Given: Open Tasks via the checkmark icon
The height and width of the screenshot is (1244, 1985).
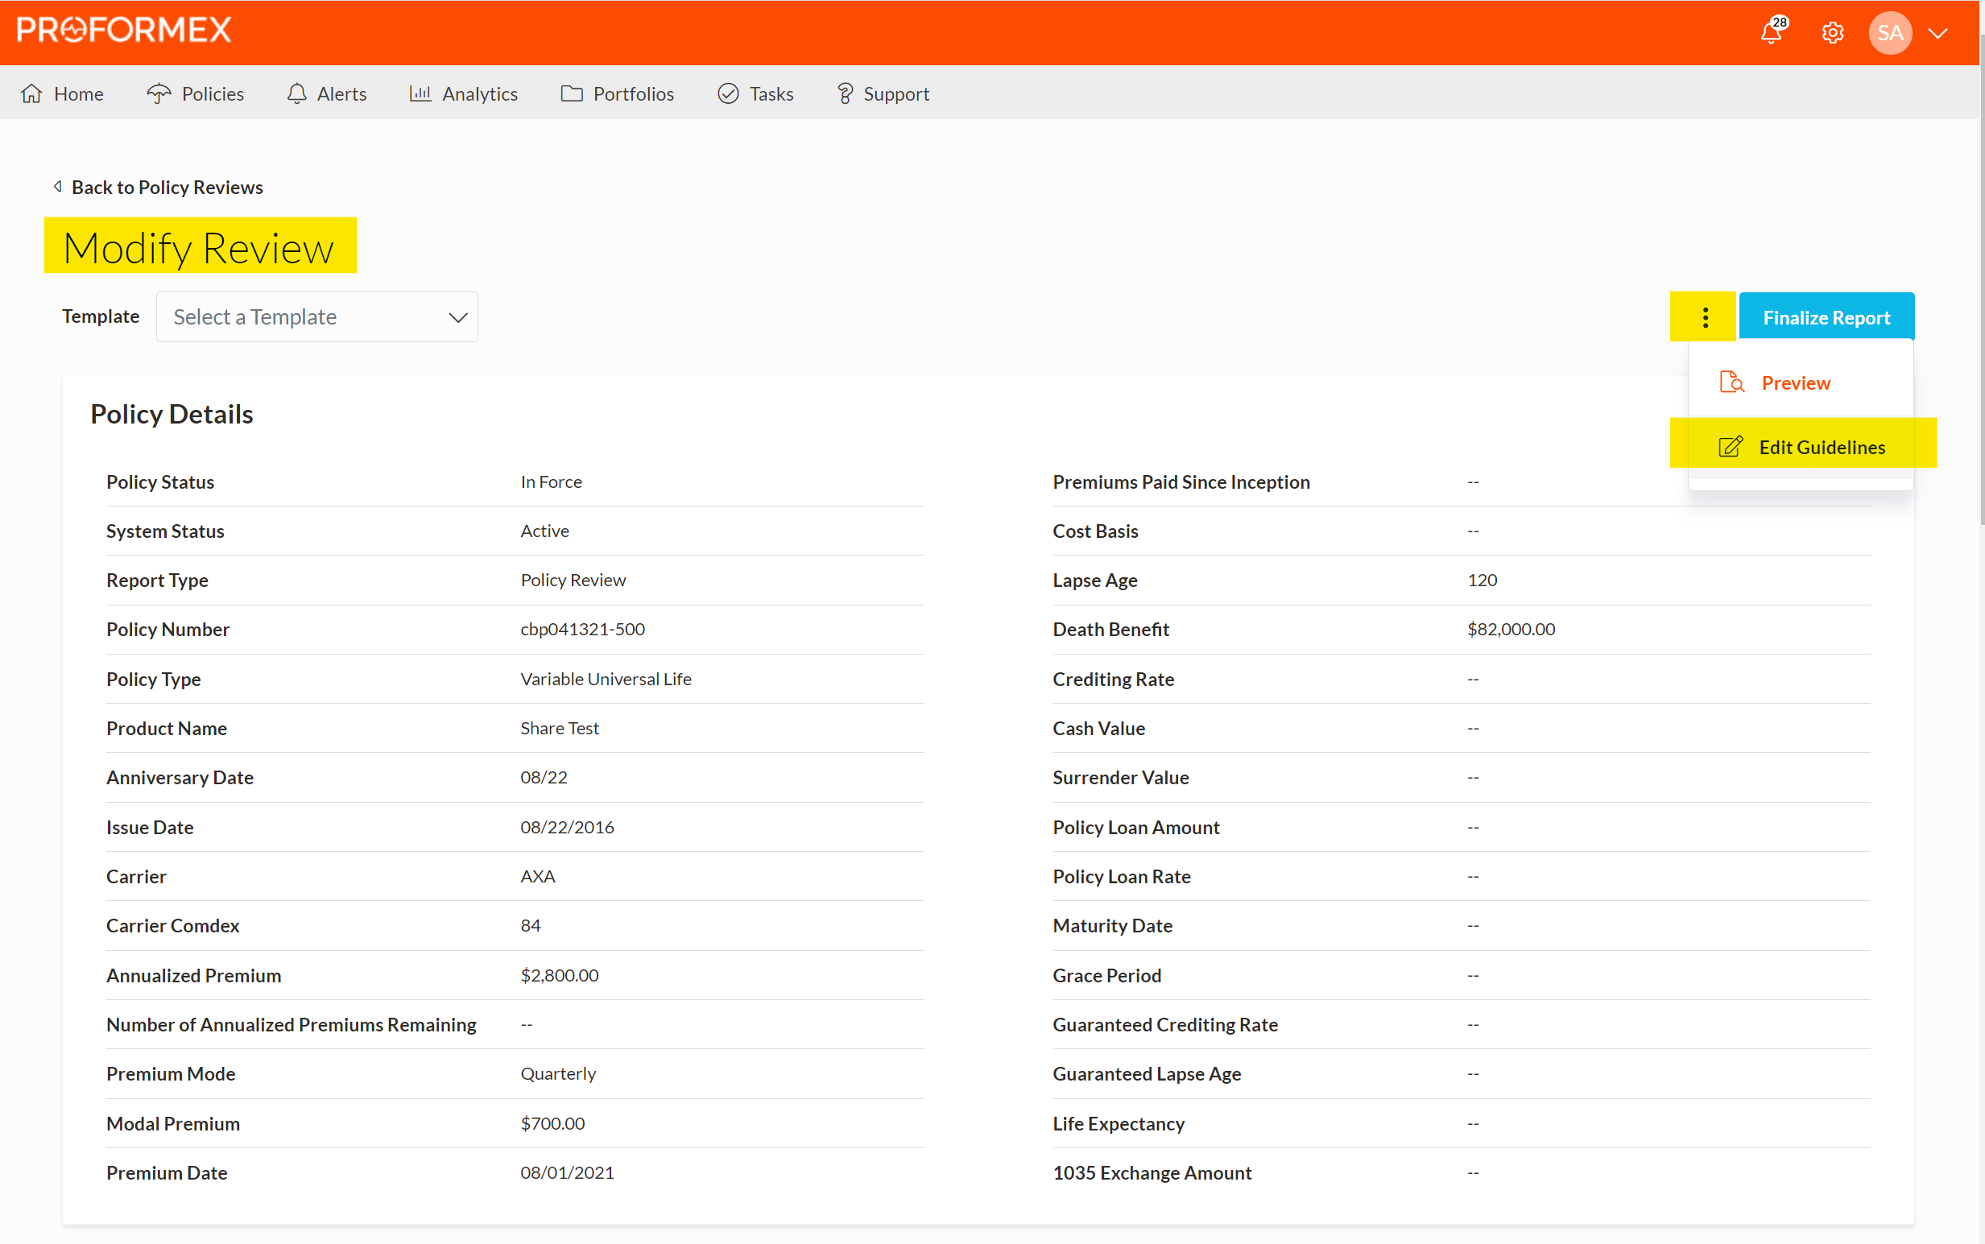Looking at the screenshot, I should tap(727, 93).
